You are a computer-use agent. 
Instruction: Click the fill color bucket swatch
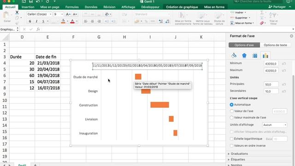63,21
